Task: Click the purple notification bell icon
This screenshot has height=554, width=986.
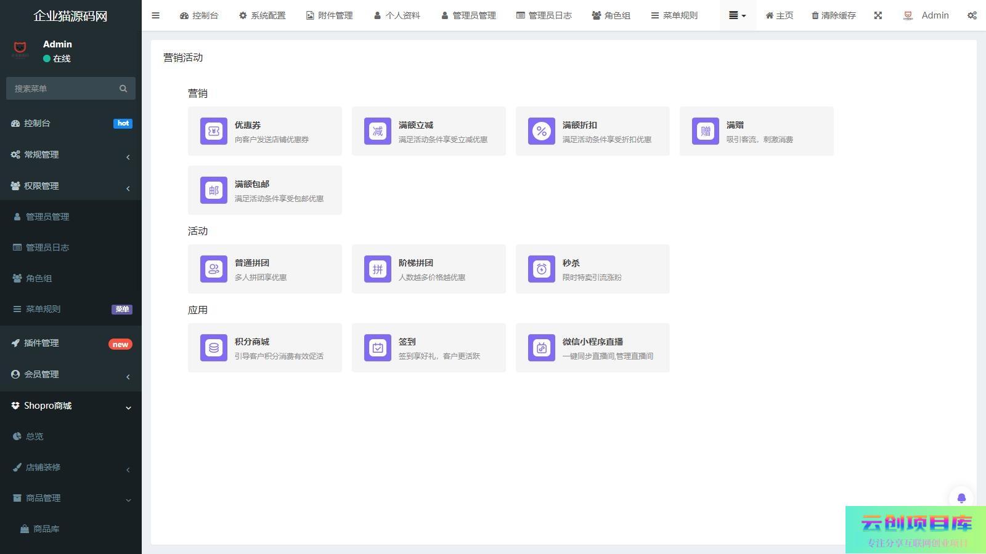Action: (961, 498)
